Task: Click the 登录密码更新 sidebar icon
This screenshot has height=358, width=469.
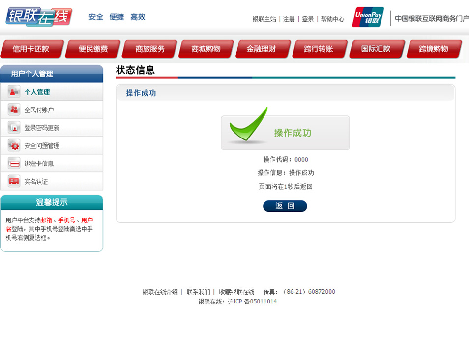Action: point(14,128)
